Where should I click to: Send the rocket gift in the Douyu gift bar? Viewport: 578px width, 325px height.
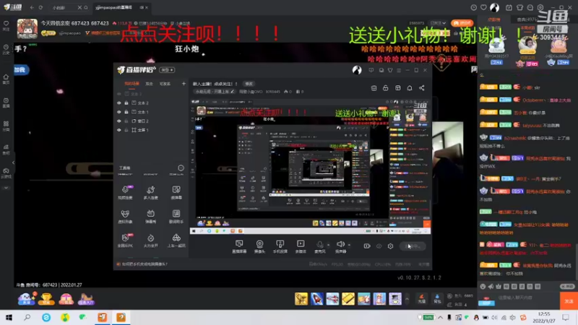coord(316,299)
